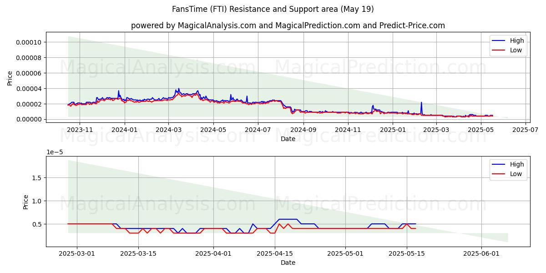546x273 pixels.
Task: Click the 'Price' y-axis label of the bottom chart
Action: (x=26, y=202)
